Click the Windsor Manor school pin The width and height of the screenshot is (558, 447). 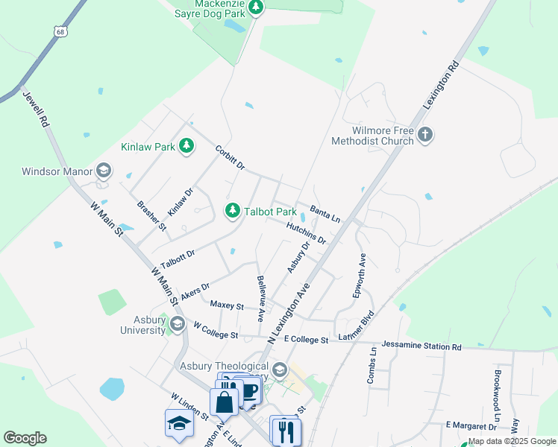104,171
